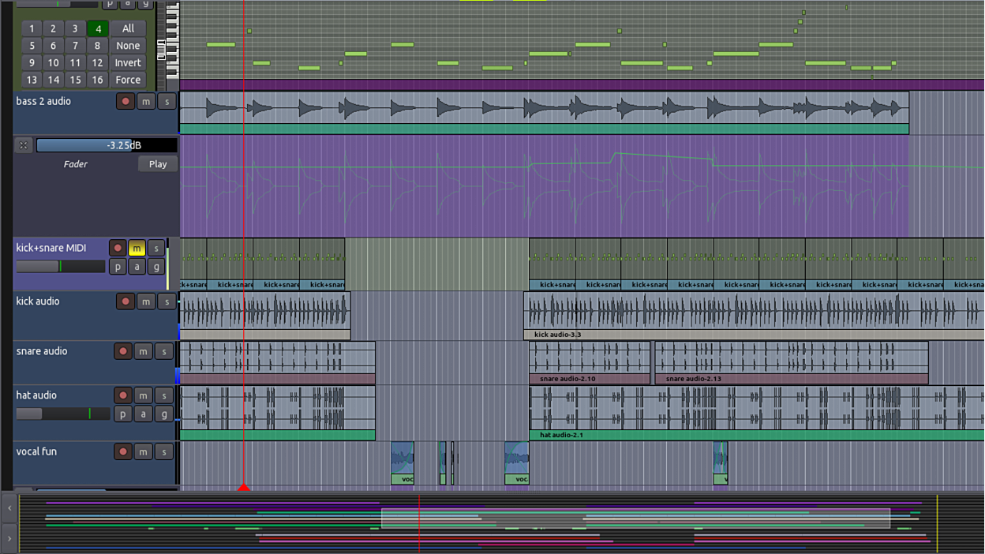This screenshot has height=554, width=985.
Task: Click the hat audio automation button
Action: click(x=143, y=414)
